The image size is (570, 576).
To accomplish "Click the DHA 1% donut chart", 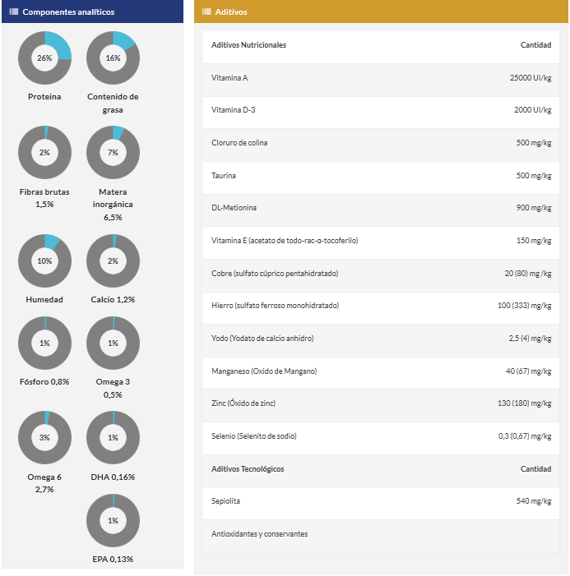I will pyautogui.click(x=113, y=438).
